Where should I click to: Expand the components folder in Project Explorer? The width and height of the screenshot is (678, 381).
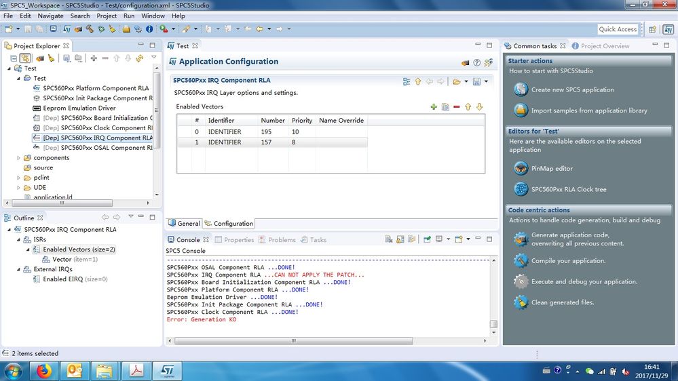(18, 158)
